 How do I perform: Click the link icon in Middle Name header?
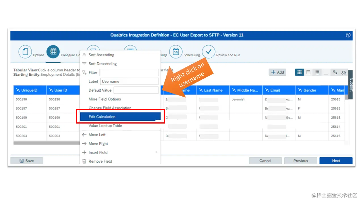click(x=234, y=90)
